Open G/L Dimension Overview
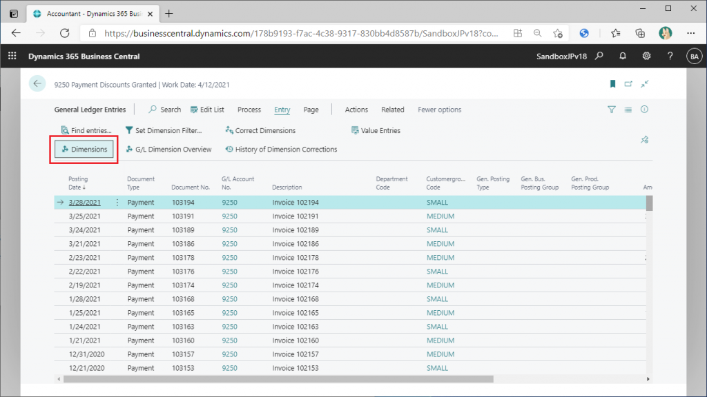707x397 pixels. (168, 150)
